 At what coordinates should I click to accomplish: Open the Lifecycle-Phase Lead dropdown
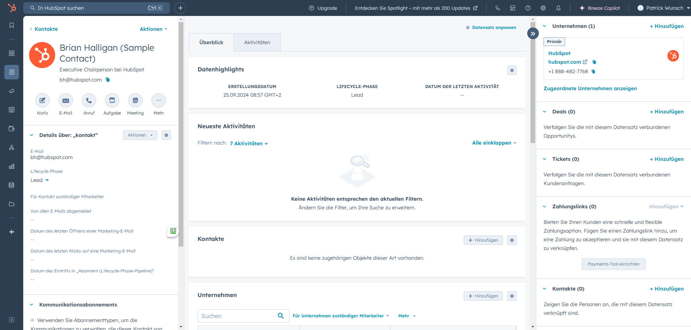click(40, 180)
